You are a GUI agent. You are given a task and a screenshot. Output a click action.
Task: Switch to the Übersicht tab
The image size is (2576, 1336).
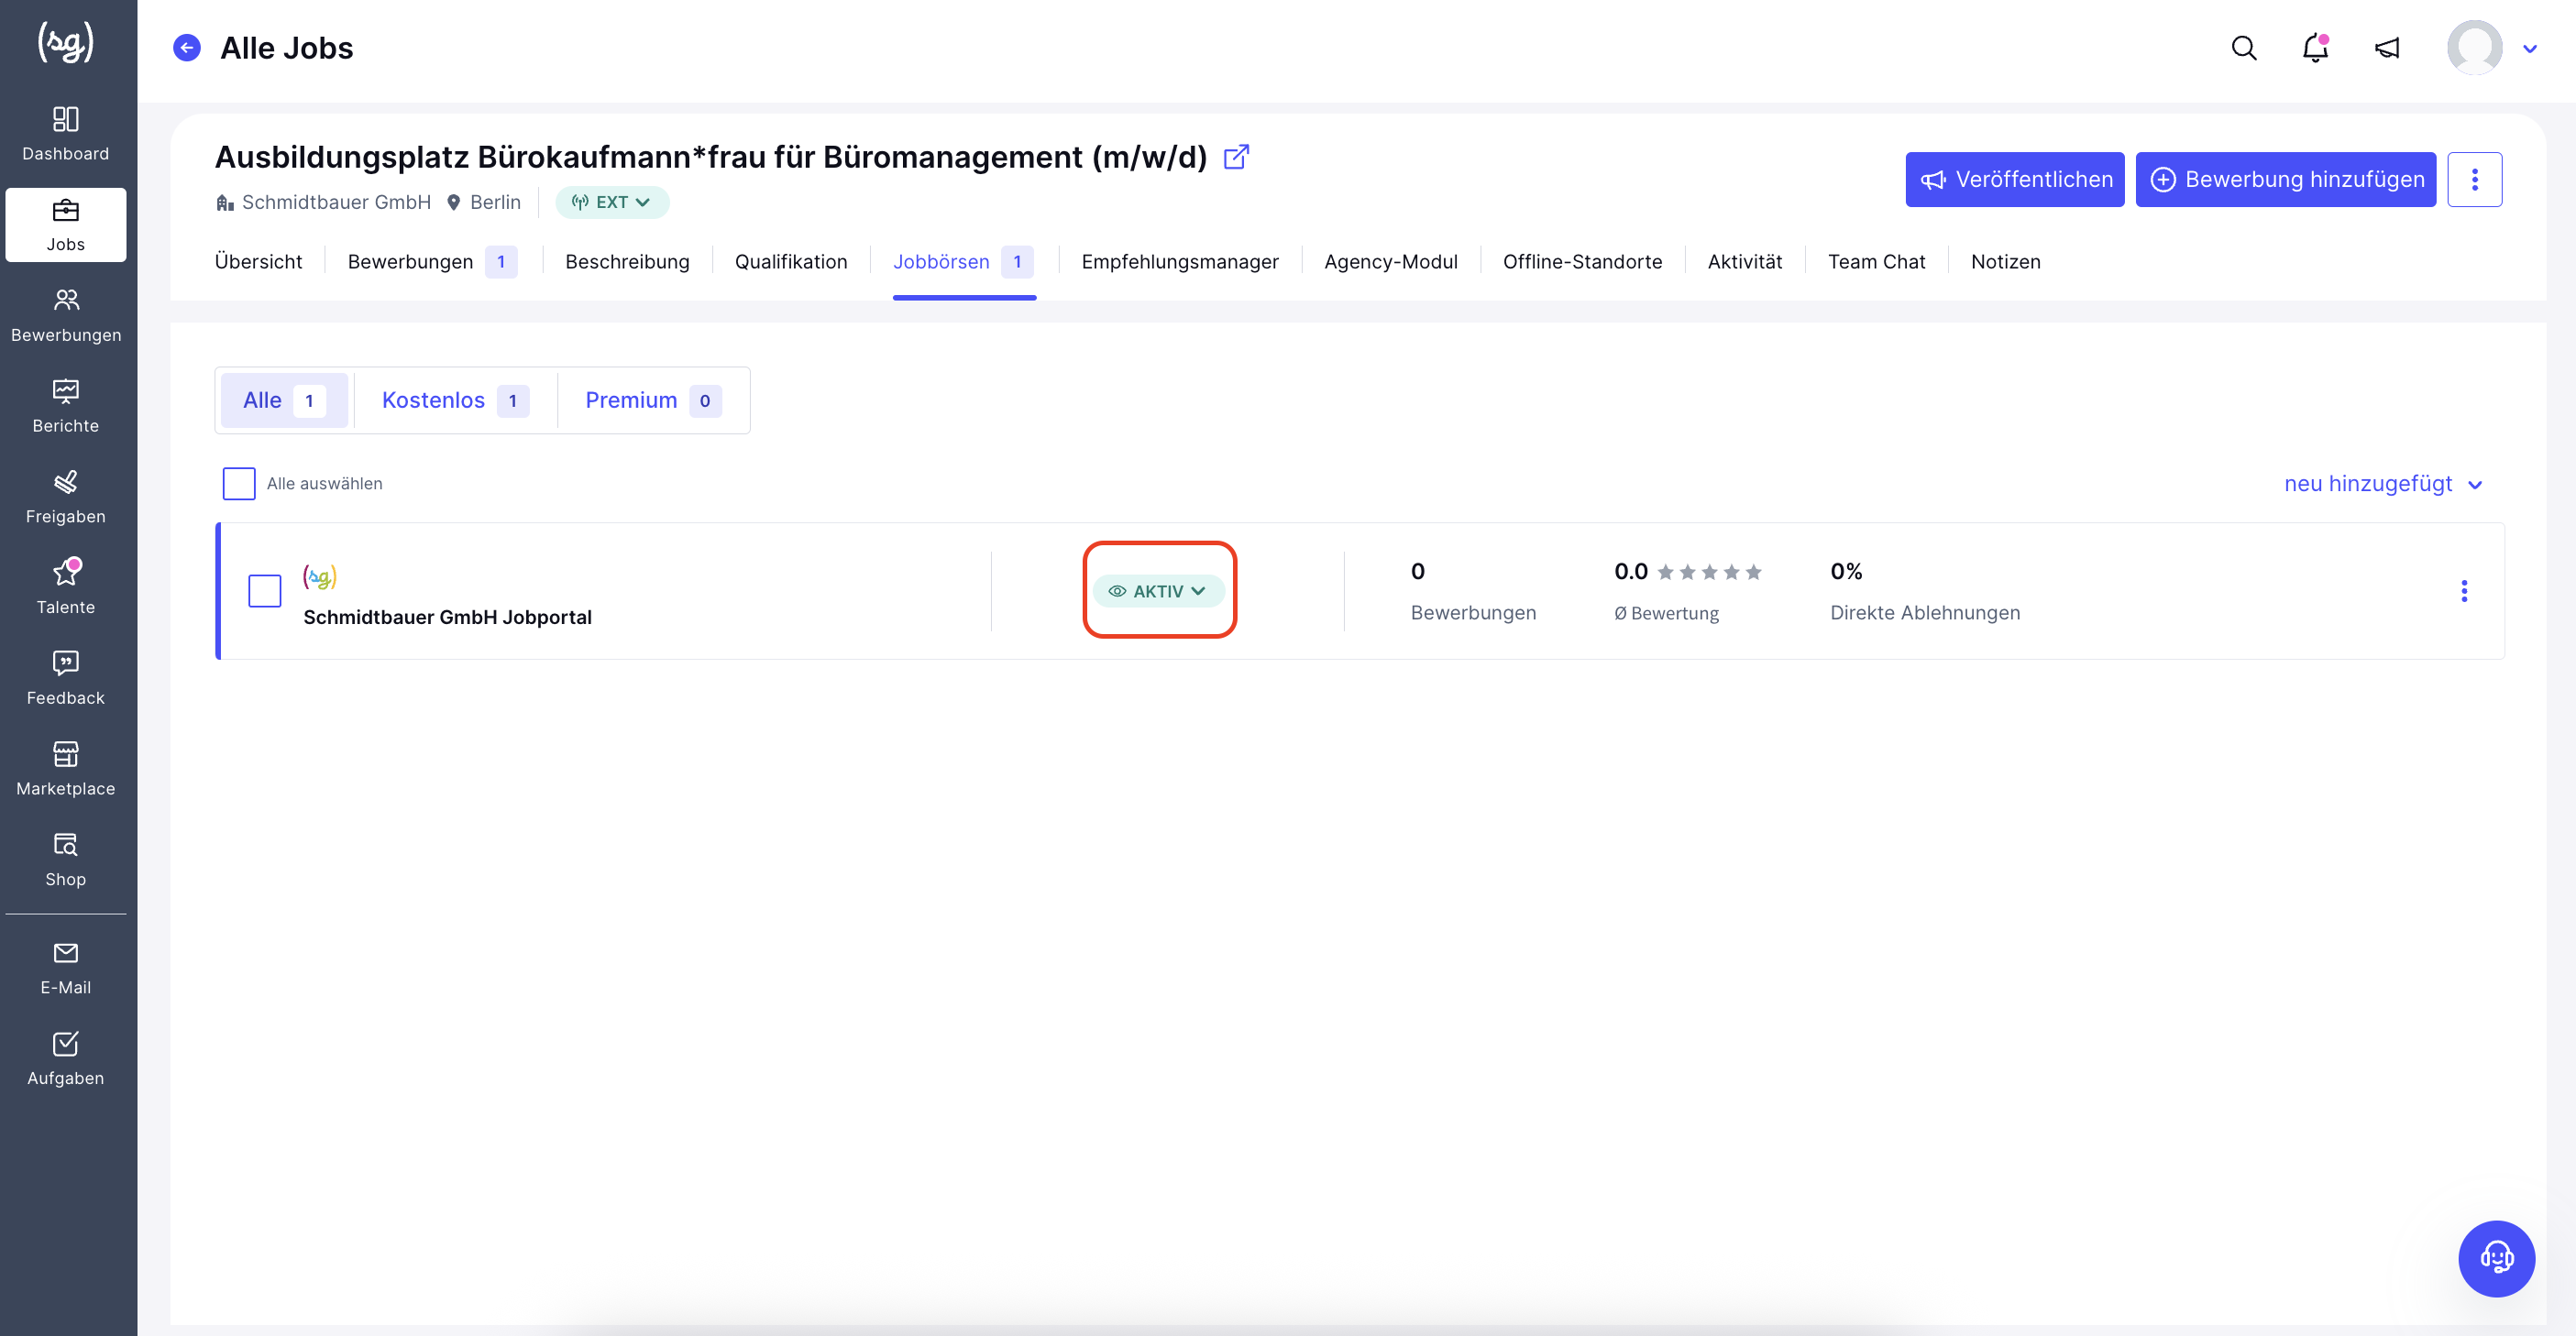pyautogui.click(x=258, y=262)
